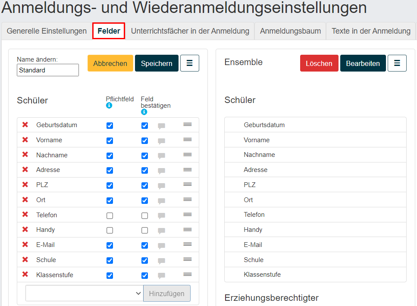The image size is (417, 306).
Task: Click the Schule row reorder handle
Action: tap(188, 259)
